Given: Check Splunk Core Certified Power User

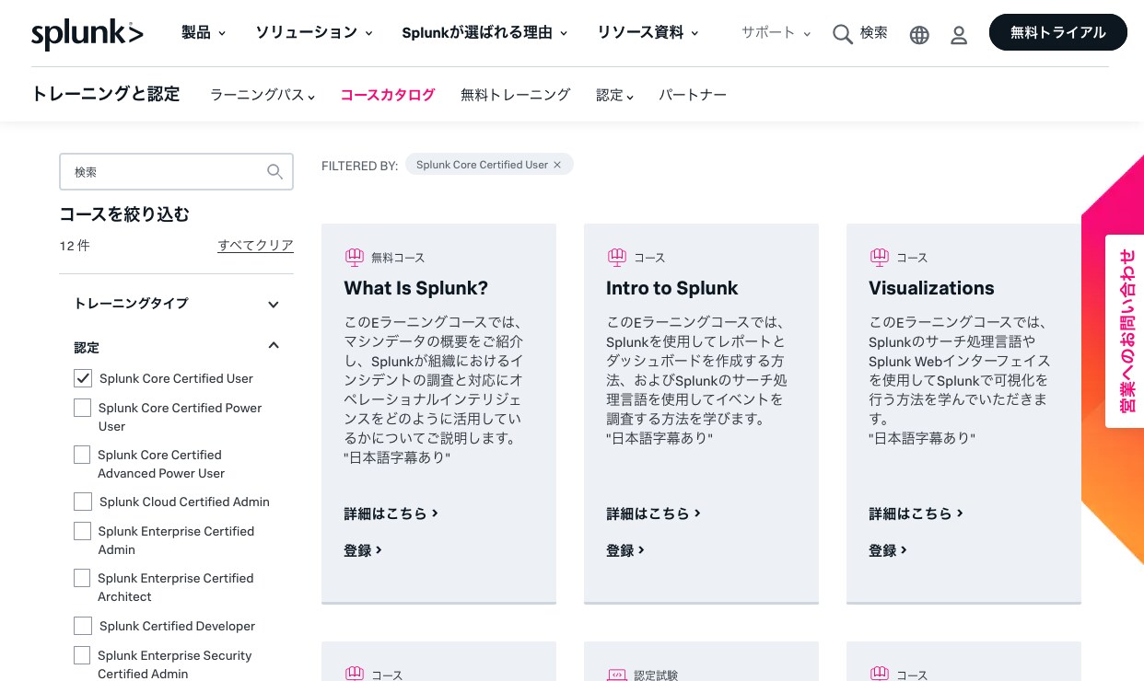Looking at the screenshot, I should pos(83,408).
